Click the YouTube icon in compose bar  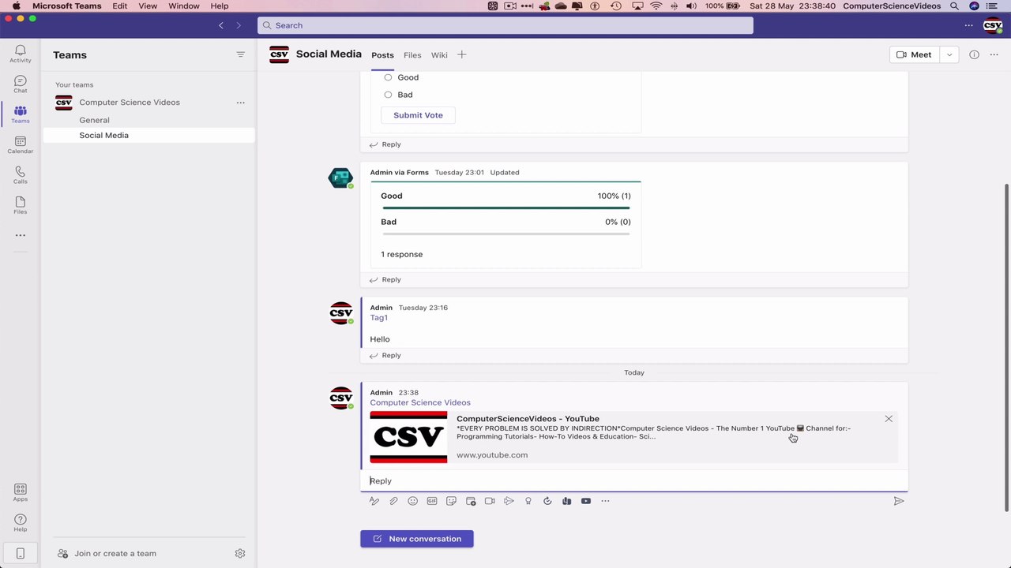[586, 501]
